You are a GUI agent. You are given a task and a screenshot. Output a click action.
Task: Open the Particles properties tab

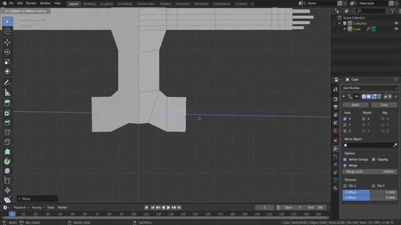tap(336, 157)
